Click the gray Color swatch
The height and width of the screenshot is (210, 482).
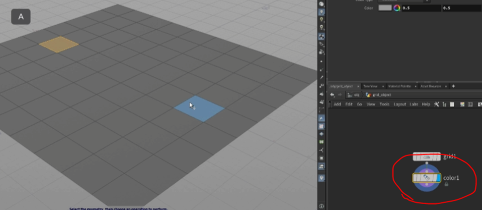pos(385,8)
